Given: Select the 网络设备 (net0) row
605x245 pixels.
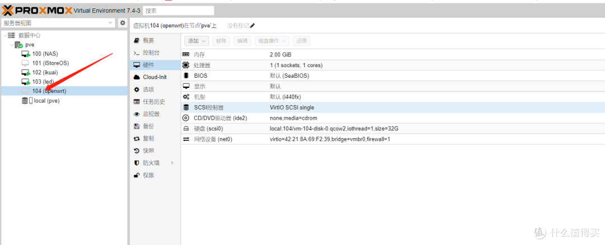Looking at the screenshot, I should coord(393,139).
